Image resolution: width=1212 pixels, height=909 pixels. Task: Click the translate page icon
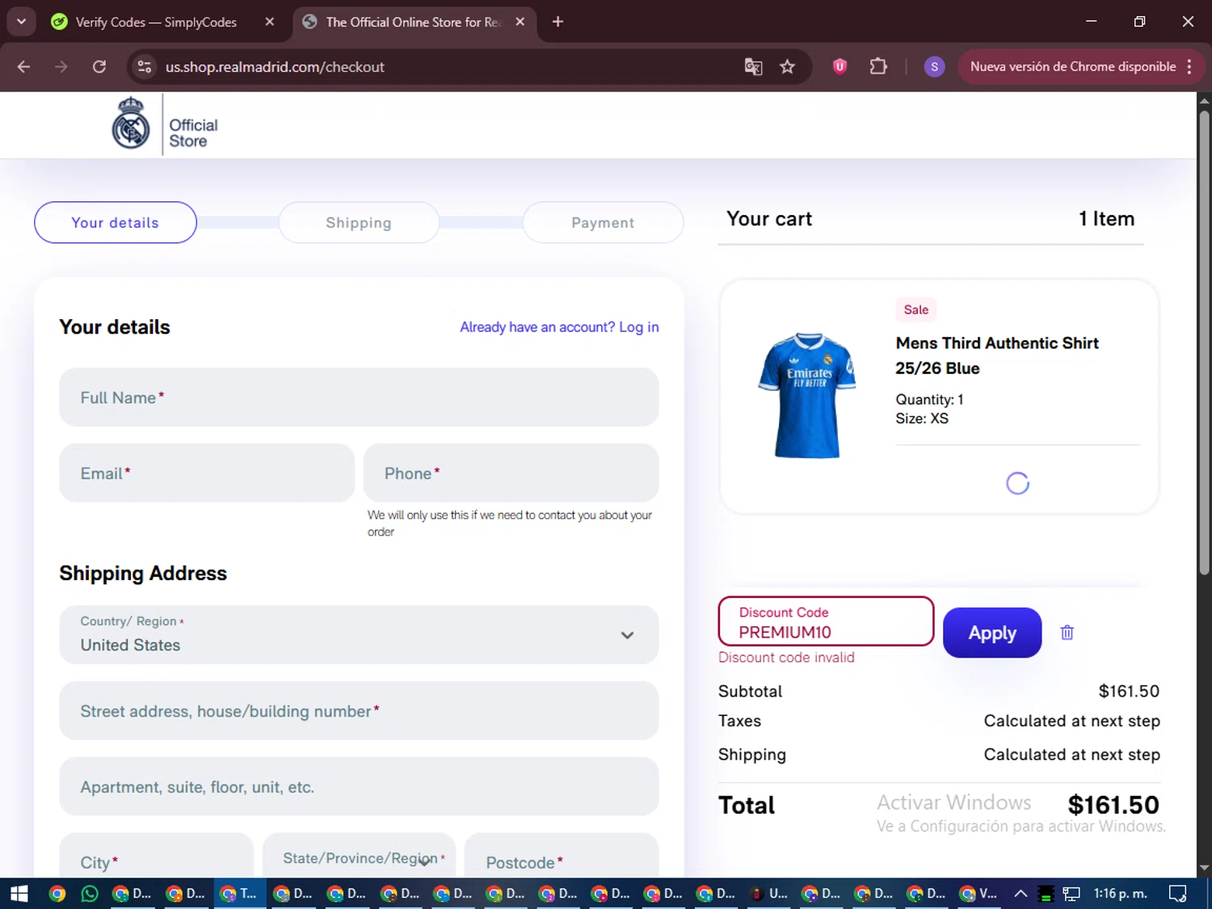tap(753, 67)
